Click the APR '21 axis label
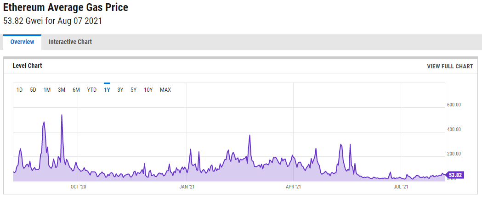 click(x=294, y=187)
